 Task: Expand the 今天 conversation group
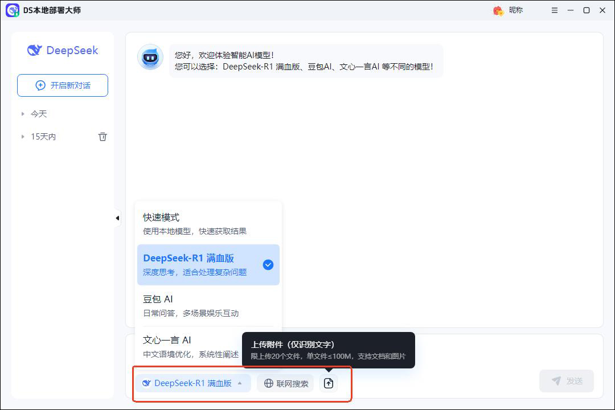coord(38,113)
